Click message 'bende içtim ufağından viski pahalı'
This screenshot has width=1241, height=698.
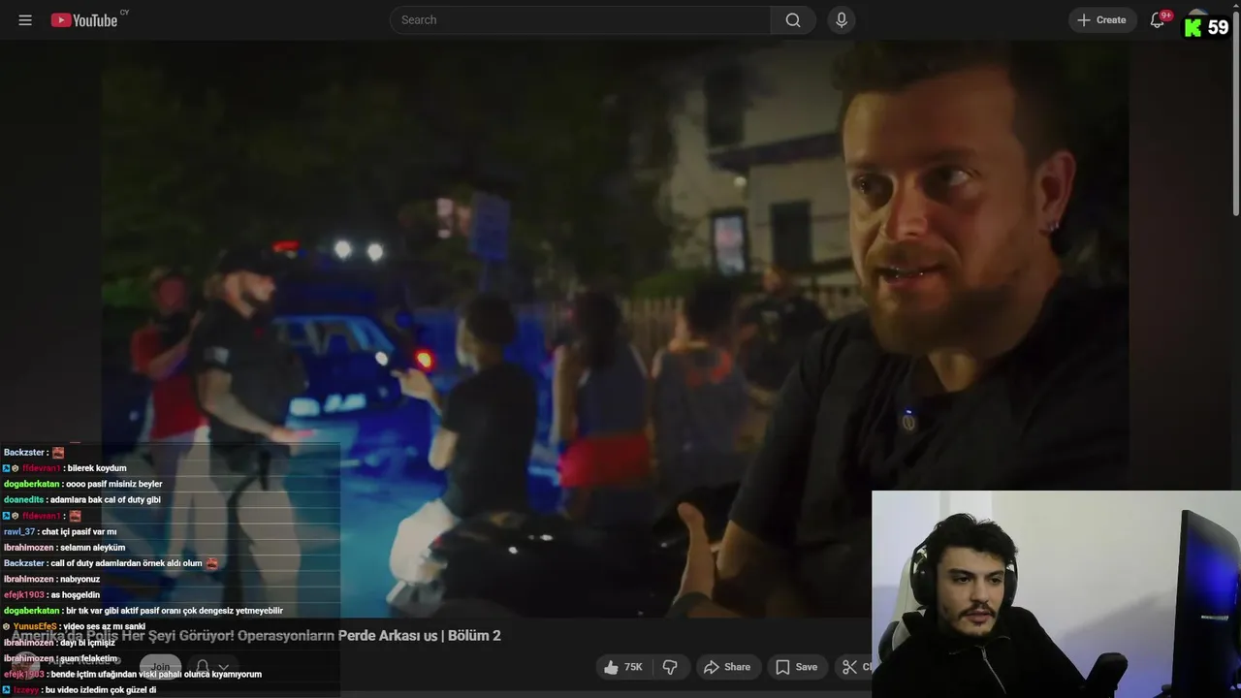157,675
